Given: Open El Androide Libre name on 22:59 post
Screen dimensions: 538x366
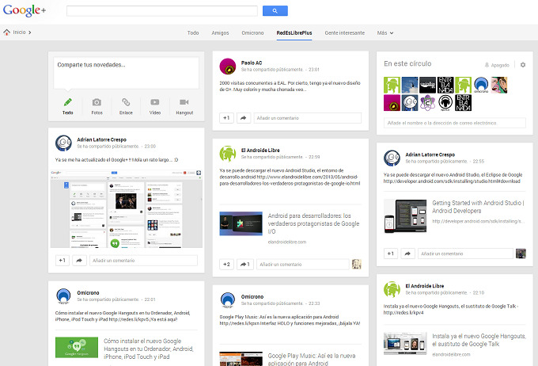Looking at the screenshot, I should (x=260, y=151).
